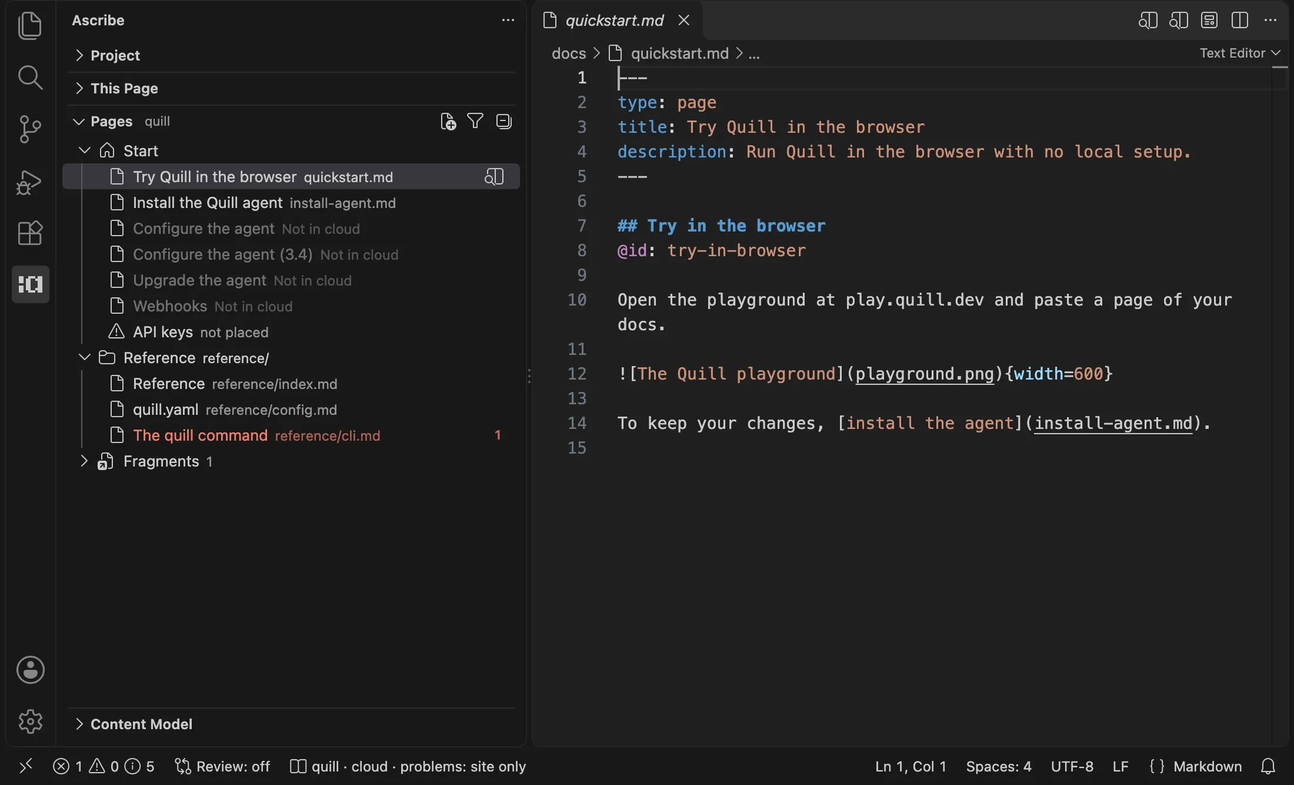Click the filter icon in Pages header
Image resolution: width=1294 pixels, height=785 pixels.
tap(475, 121)
